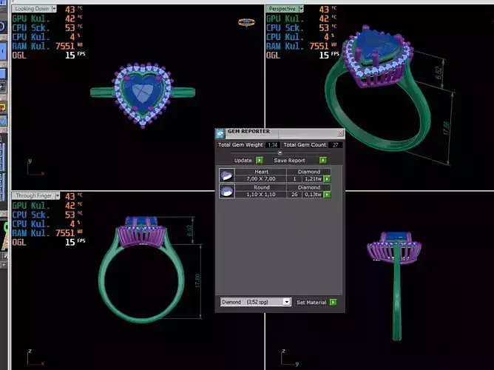Click the Round shape cell
This screenshot has width=494, height=370.
(x=261, y=187)
